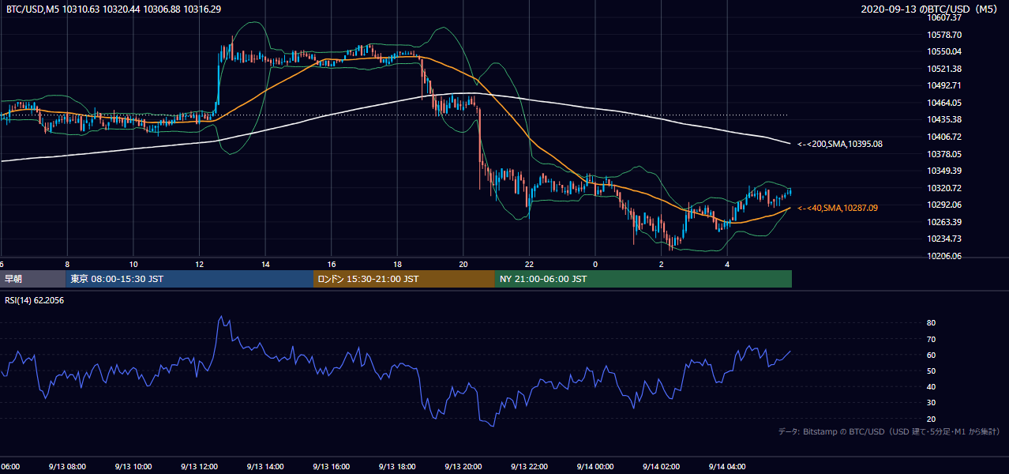Click RSI axis level 30
The height and width of the screenshot is (474, 1009).
tap(931, 403)
